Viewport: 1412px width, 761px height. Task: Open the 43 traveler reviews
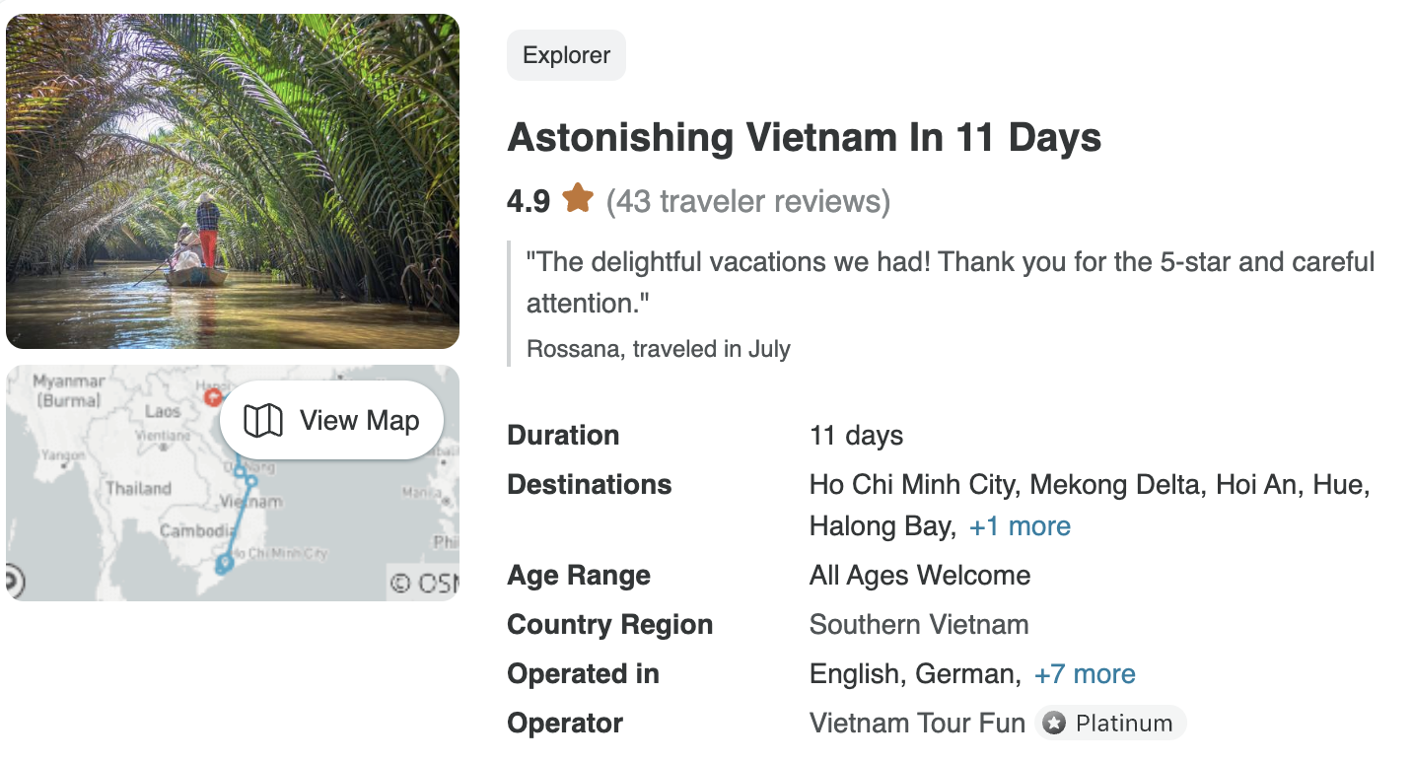[748, 201]
